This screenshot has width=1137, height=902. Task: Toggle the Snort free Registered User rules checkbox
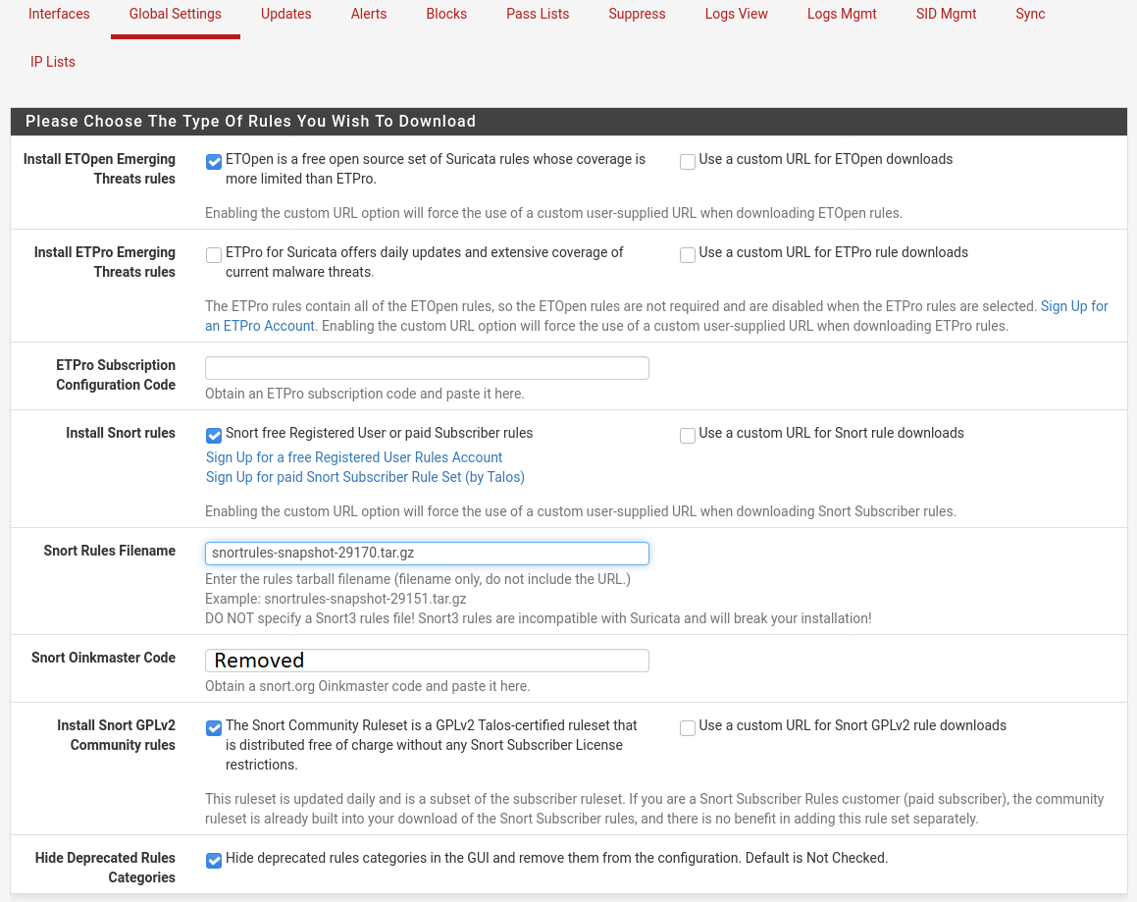pyautogui.click(x=214, y=436)
